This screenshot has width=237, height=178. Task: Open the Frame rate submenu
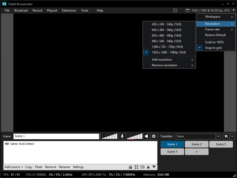pyautogui.click(x=212, y=29)
